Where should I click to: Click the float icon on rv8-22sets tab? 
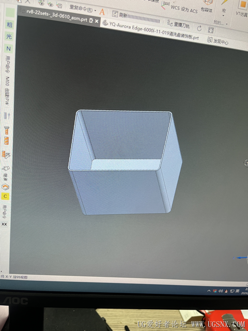point(91,21)
